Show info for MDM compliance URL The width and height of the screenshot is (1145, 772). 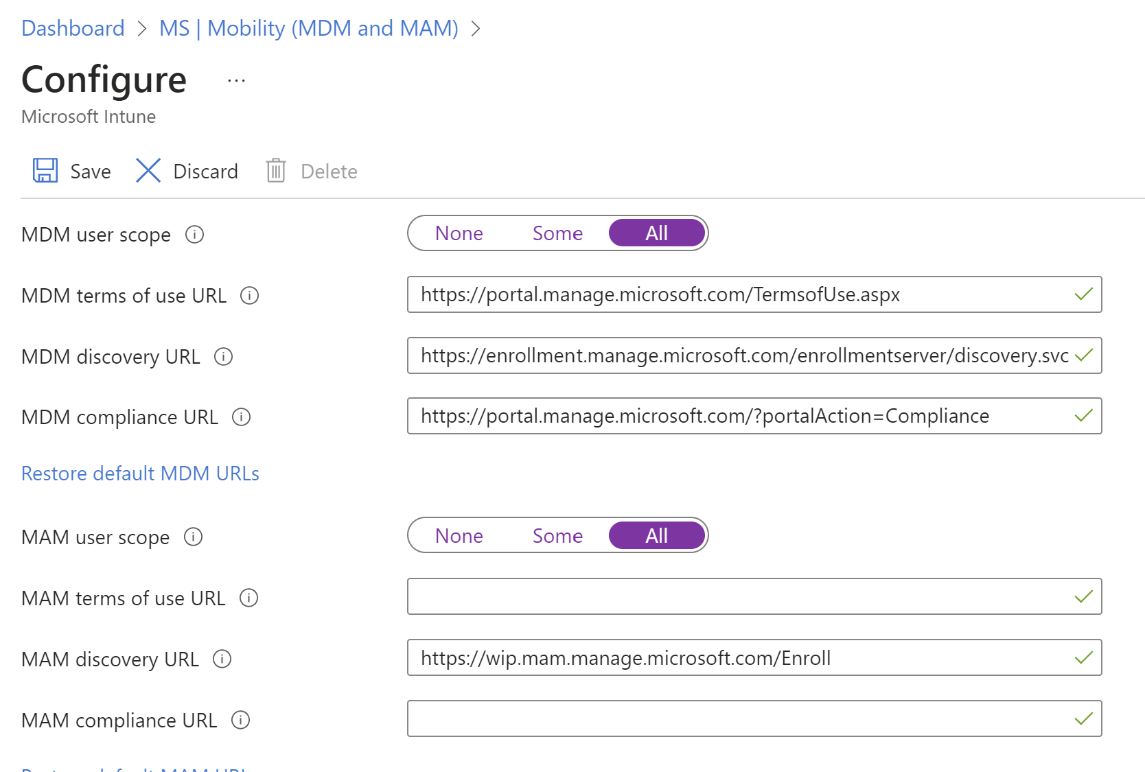pos(242,417)
